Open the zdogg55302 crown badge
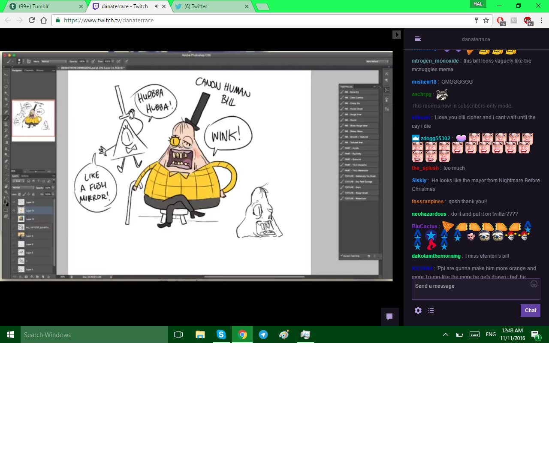The image size is (549, 455). 415,138
